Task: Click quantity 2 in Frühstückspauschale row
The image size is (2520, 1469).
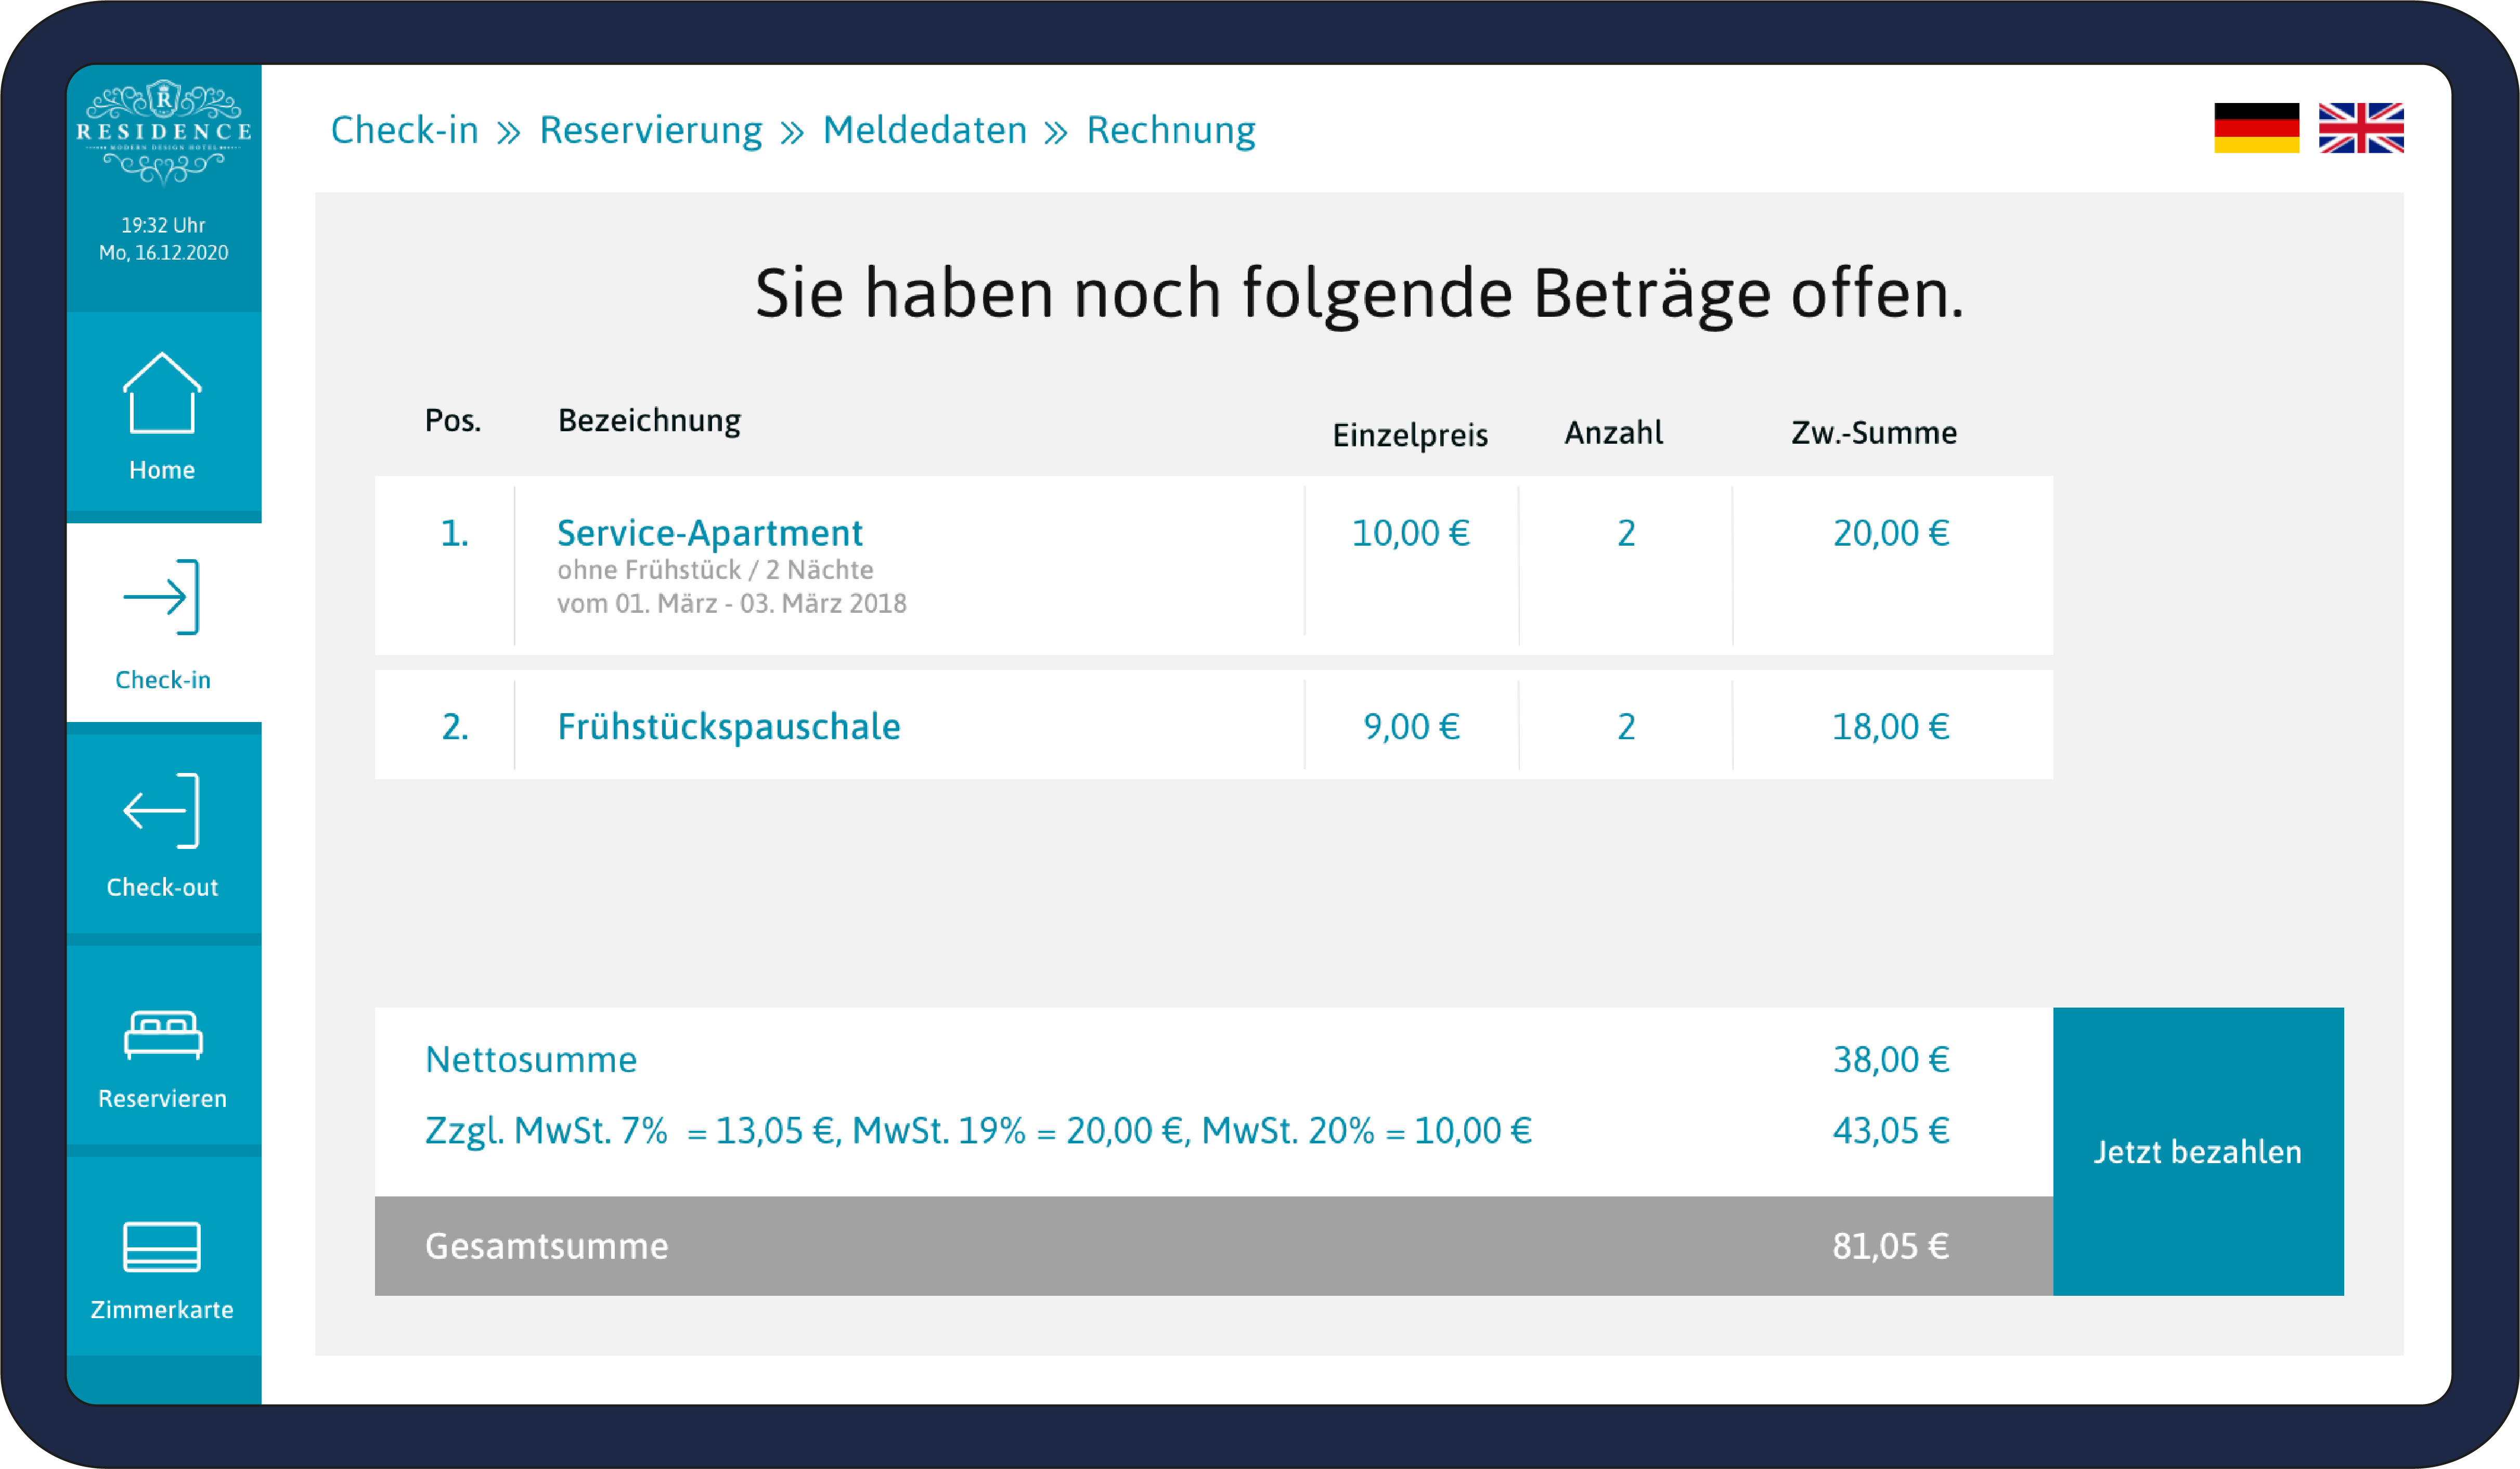Action: 1626,726
